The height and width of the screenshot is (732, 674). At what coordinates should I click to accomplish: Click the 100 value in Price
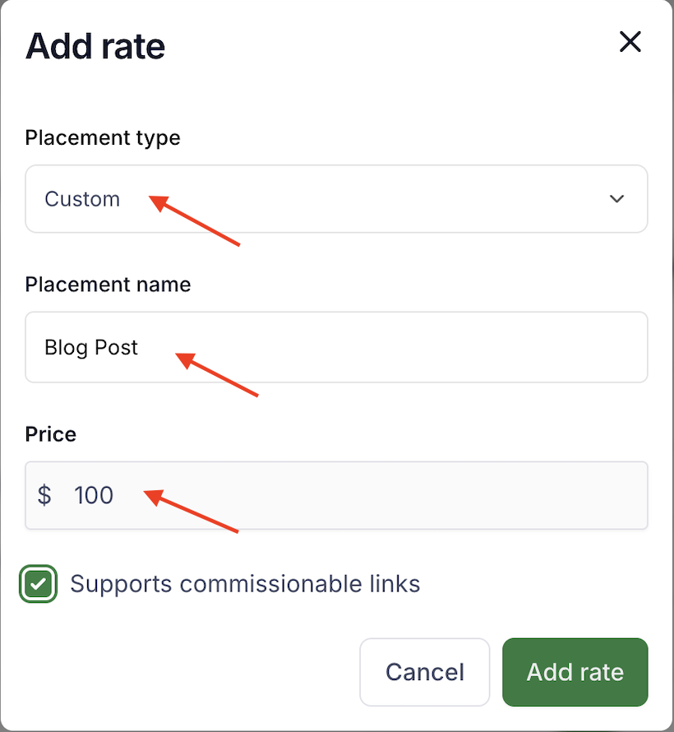94,495
